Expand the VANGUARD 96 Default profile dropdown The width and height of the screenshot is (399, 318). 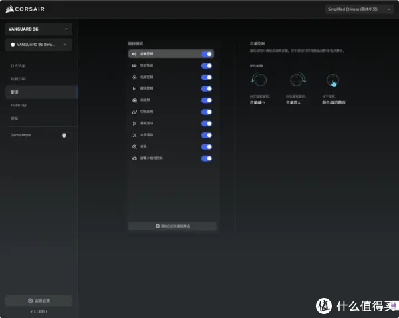click(x=39, y=45)
